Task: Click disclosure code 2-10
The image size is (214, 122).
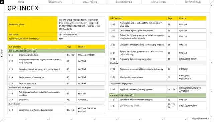Action: (113, 24)
